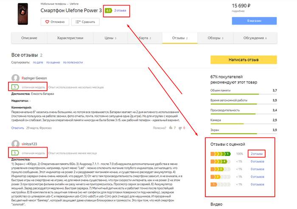
Task: Click sinitza123's avatar icon
Action: pos(16,143)
